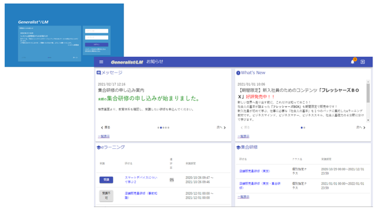Click the 0% progress indicator
Image resolution: width=376 pixels, height=210 pixels.
coord(172,180)
